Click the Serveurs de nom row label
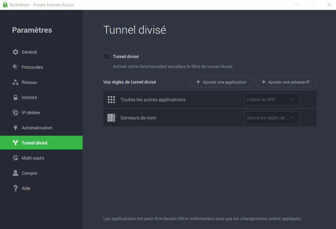The height and width of the screenshot is (229, 336). [x=138, y=118]
